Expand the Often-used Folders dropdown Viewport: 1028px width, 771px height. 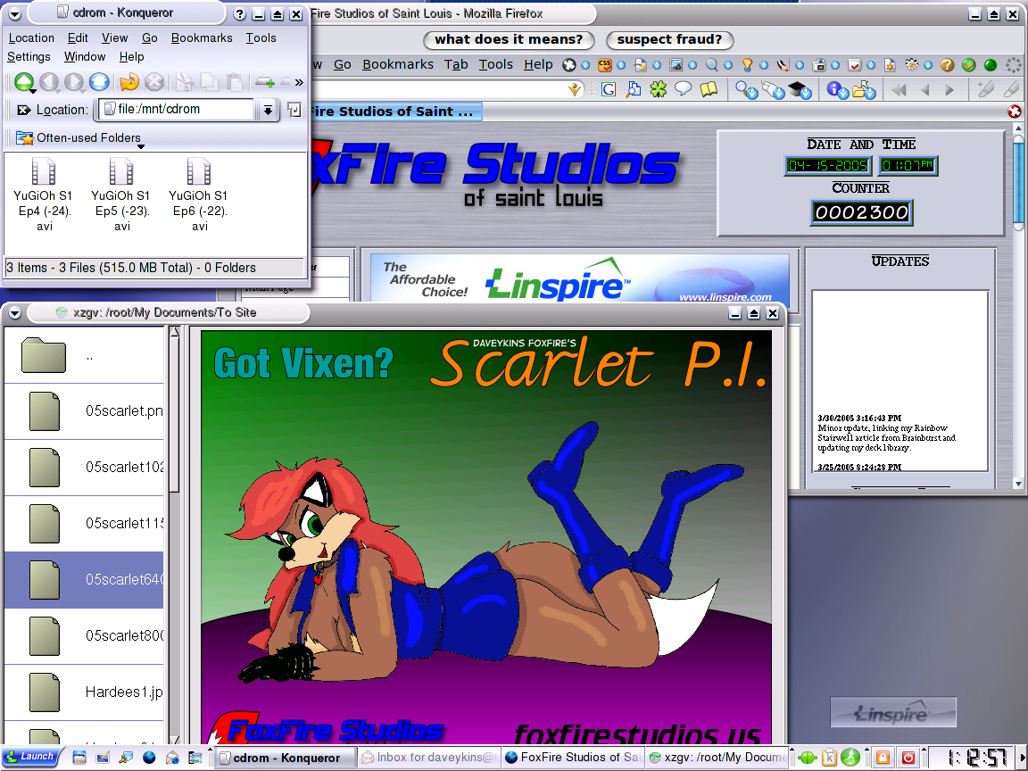[140, 146]
